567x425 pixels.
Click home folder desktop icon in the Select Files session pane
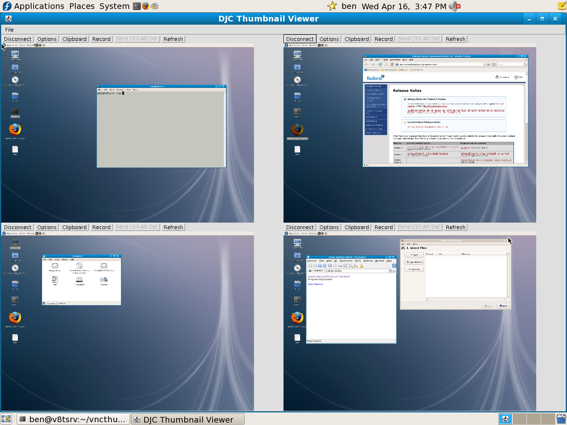click(297, 255)
